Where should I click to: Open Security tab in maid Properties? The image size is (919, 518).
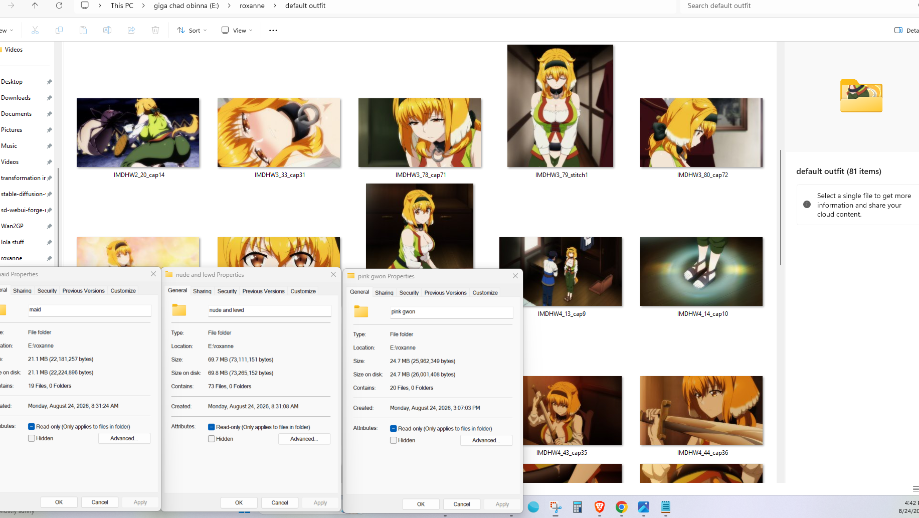coord(47,291)
